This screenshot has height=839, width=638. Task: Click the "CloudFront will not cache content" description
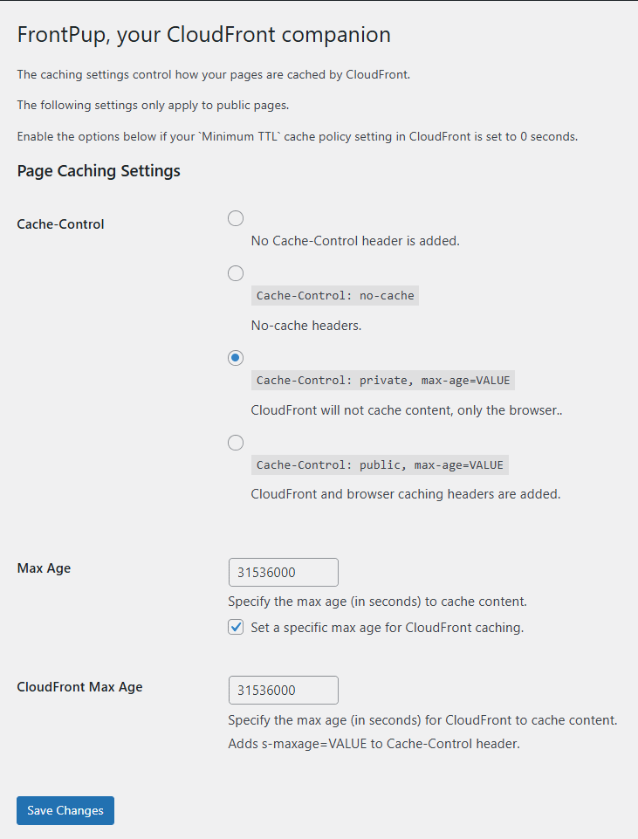click(406, 410)
